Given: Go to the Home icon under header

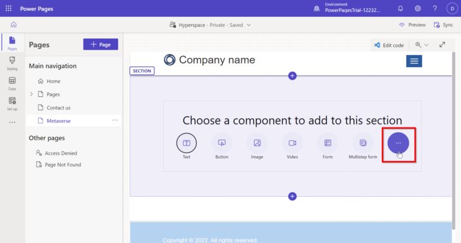Looking at the screenshot, I should click(14, 25).
